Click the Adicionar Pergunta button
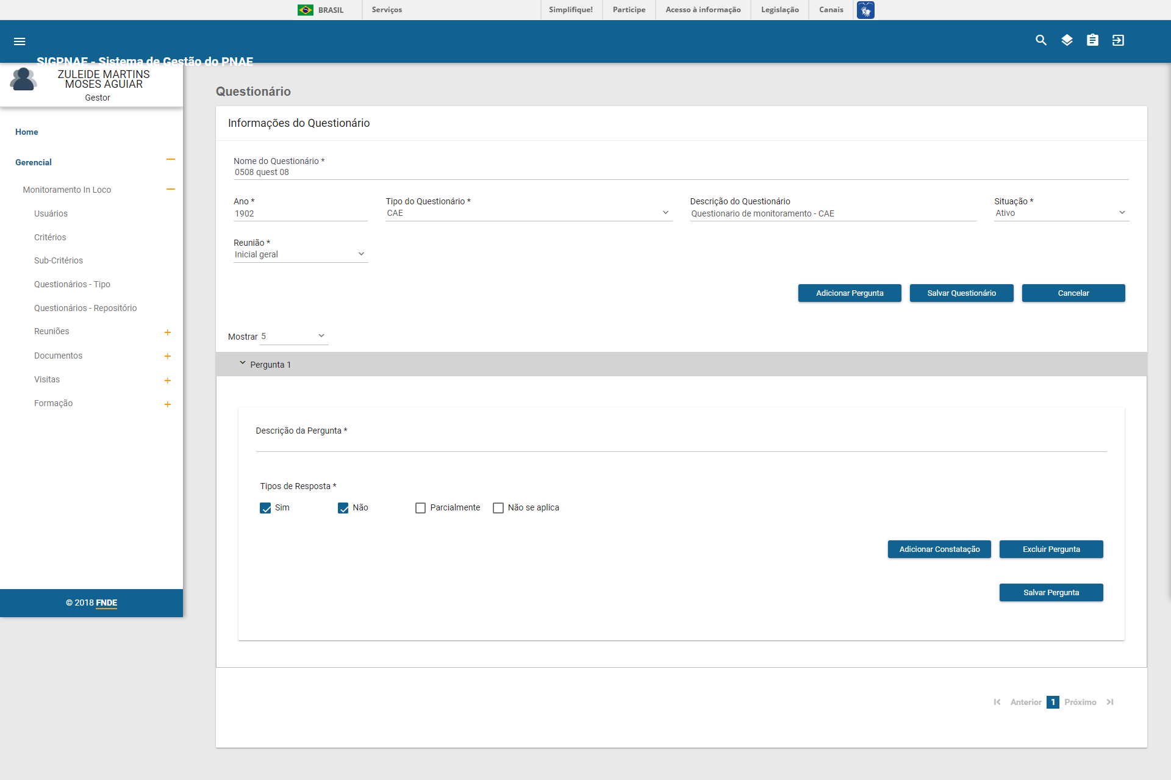This screenshot has width=1171, height=780. click(850, 293)
